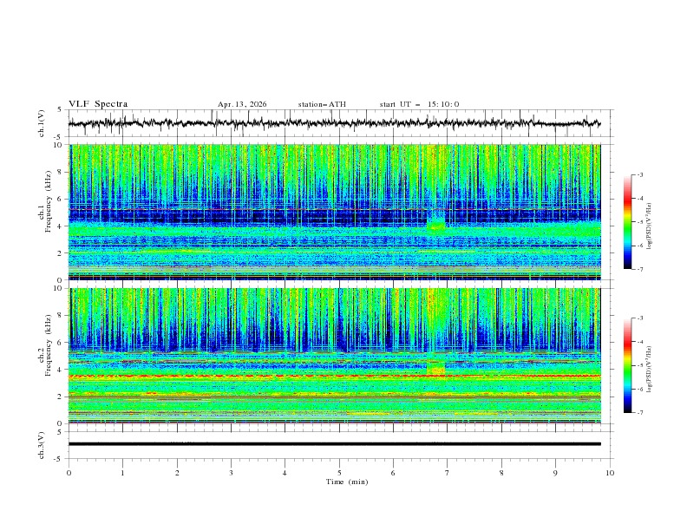Click time axis tick "9"
Image resolution: width=687 pixels, height=531 pixels.
(x=555, y=473)
